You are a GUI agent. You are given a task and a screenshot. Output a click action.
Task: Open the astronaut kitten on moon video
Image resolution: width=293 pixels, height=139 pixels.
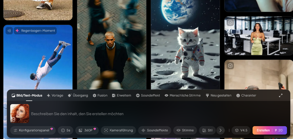[185, 45]
